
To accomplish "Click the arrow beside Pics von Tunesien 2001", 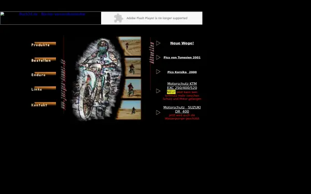I will click(x=158, y=57).
